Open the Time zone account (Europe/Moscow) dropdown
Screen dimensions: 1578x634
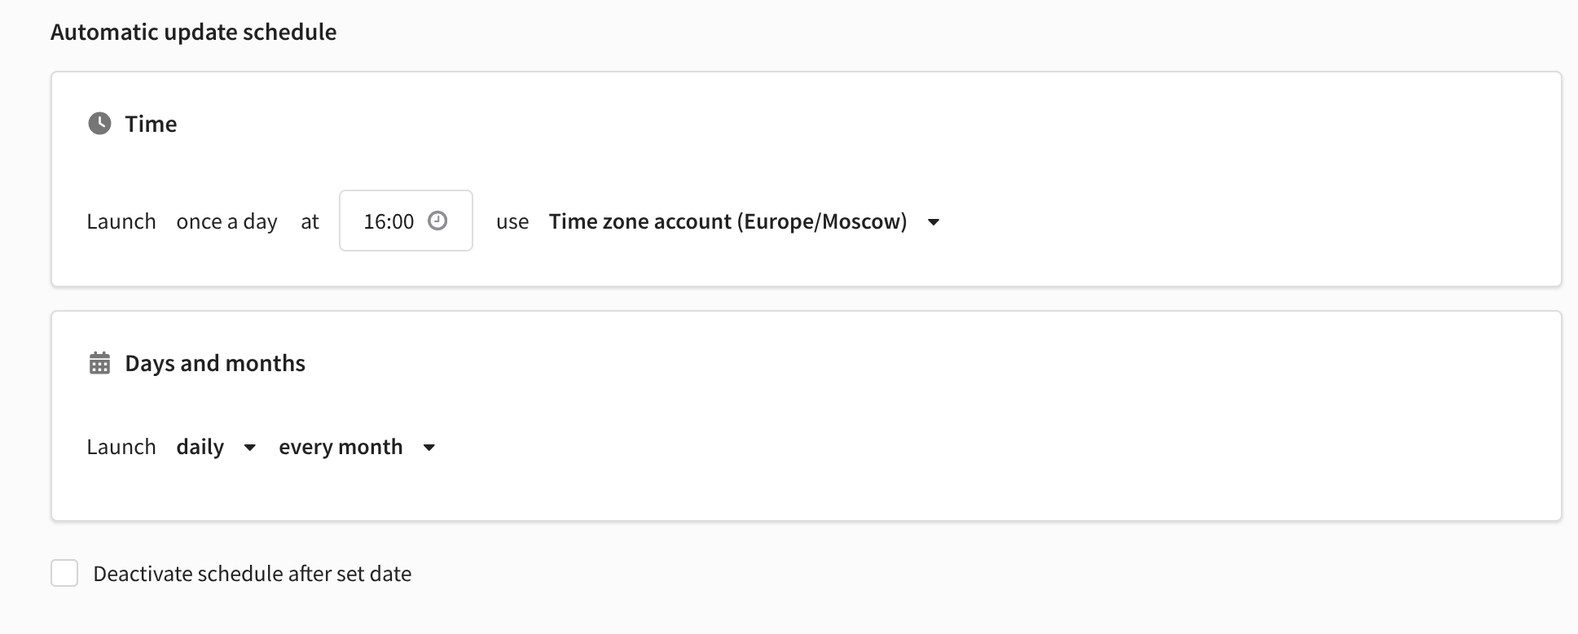tap(727, 221)
